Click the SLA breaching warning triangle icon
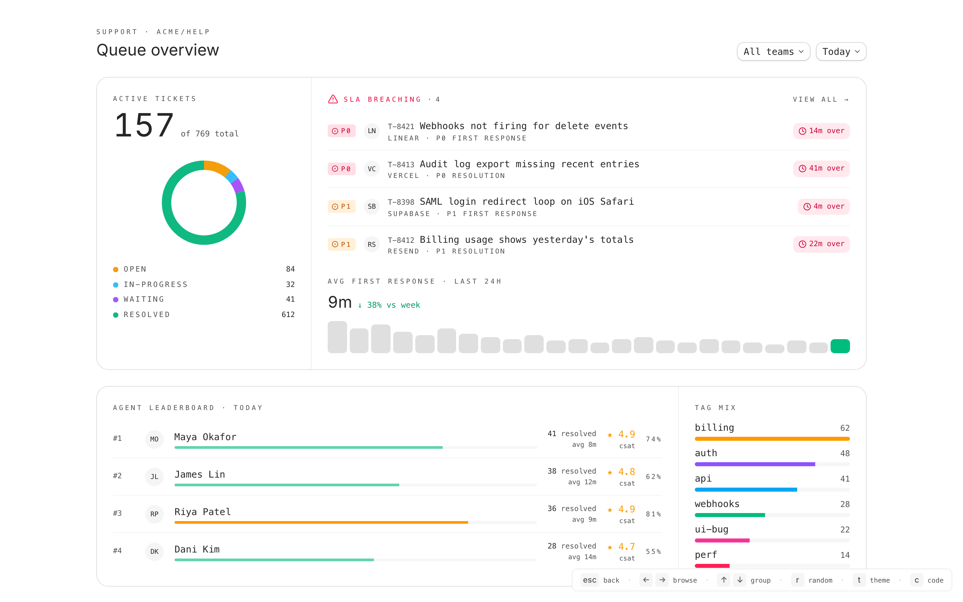Screen dimensions: 963x602 click(333, 99)
